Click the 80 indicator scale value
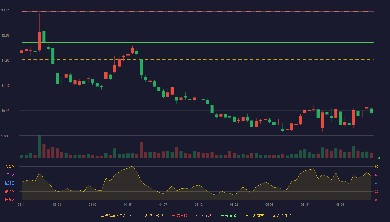 pos(377,167)
